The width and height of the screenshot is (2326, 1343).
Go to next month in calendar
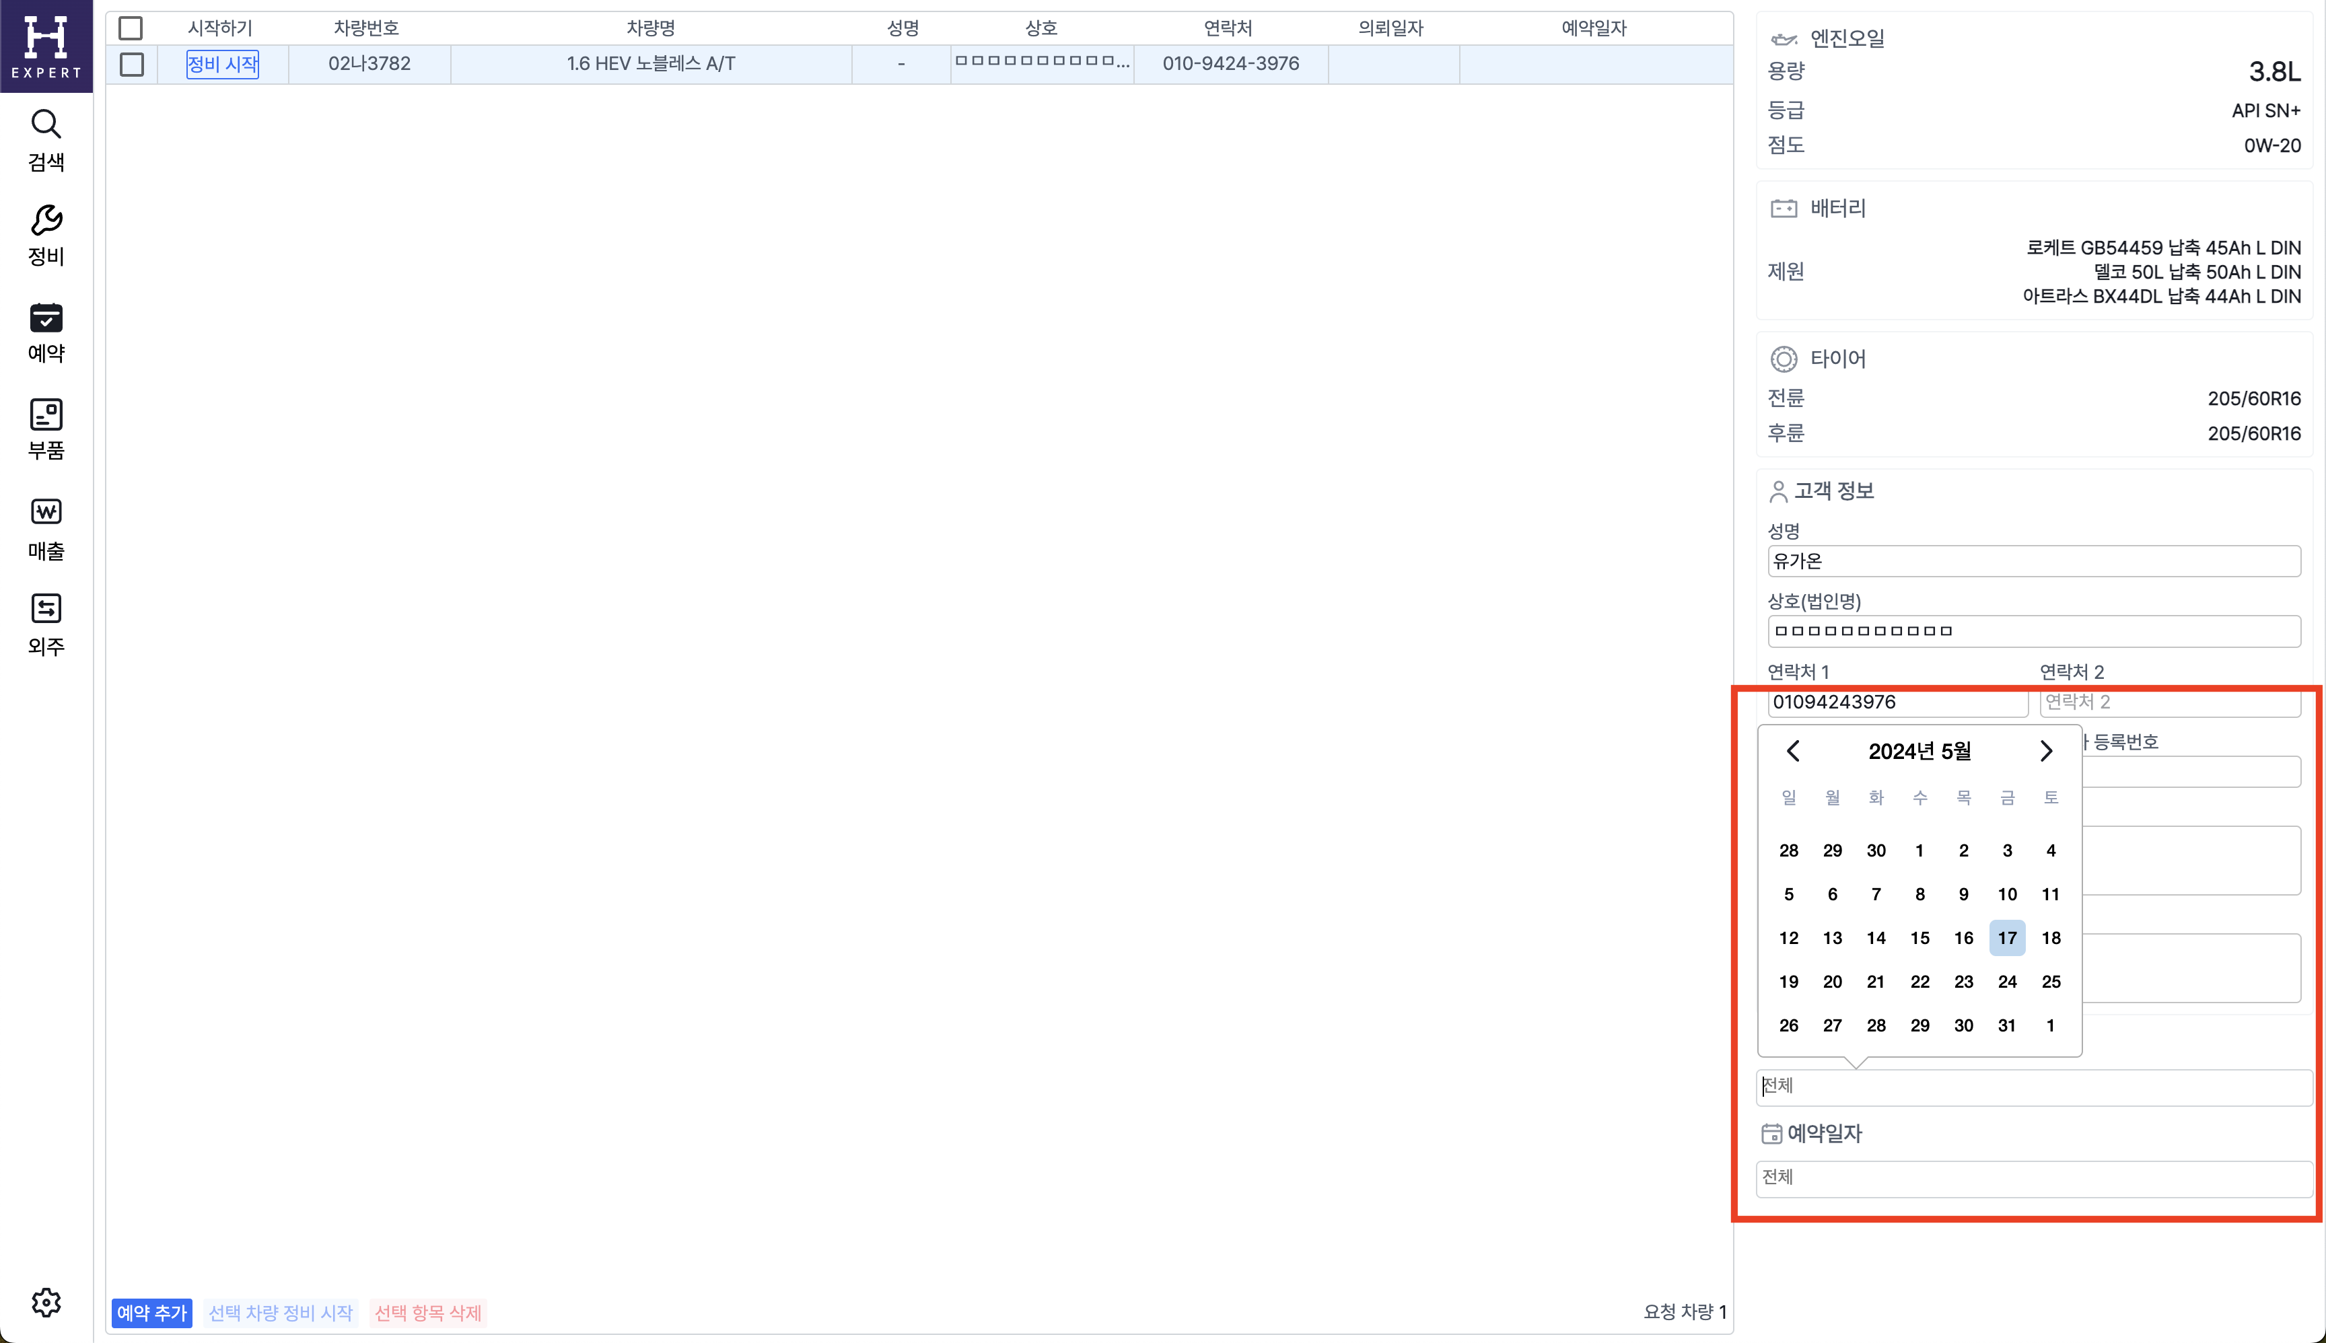click(2045, 751)
